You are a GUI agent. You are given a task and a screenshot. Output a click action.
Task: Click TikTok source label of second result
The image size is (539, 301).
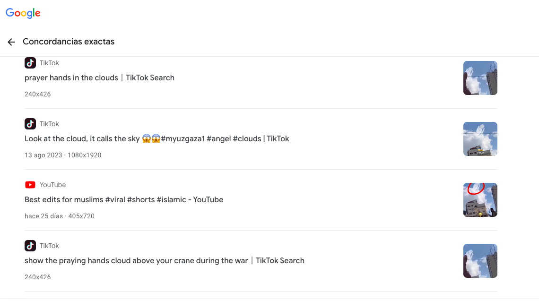coord(49,124)
